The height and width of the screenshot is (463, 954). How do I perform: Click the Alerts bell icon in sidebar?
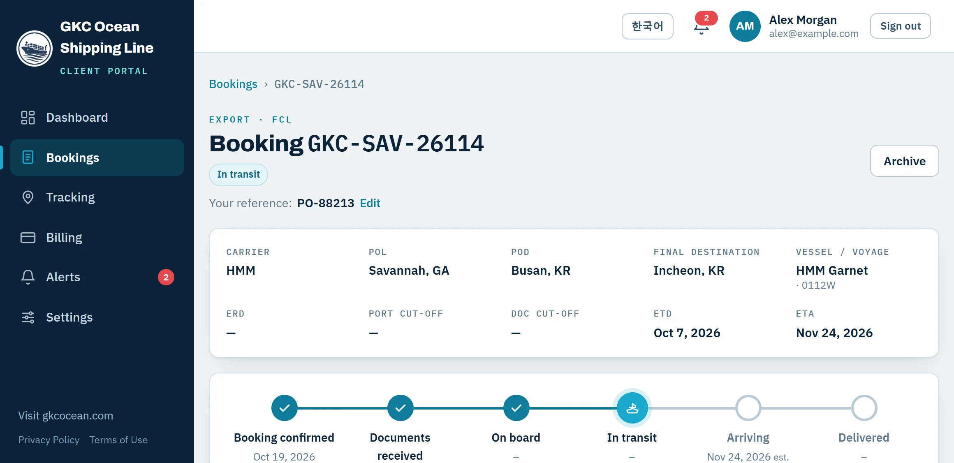(28, 277)
